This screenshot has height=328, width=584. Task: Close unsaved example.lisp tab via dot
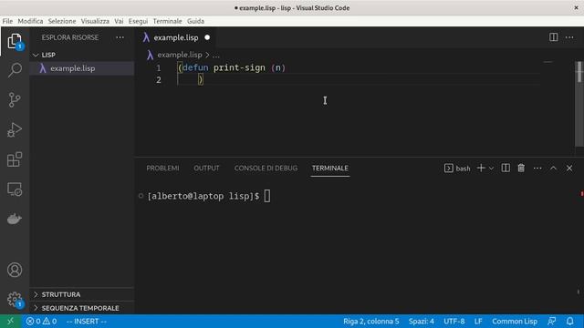pyautogui.click(x=207, y=37)
